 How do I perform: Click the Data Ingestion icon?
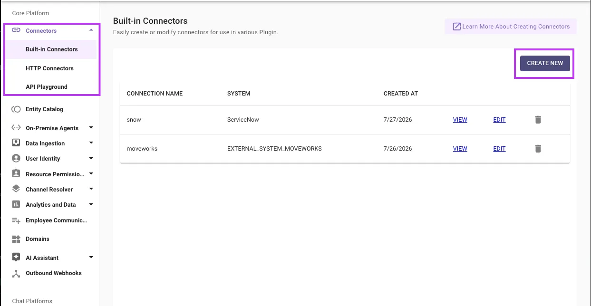click(x=16, y=143)
